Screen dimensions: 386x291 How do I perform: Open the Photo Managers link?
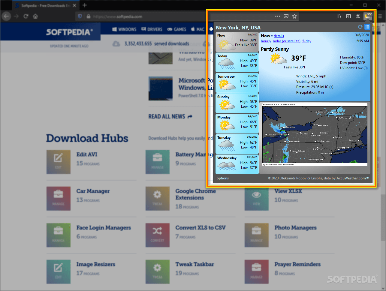[296, 227]
